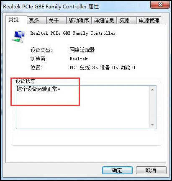Click the network adapter icon

pyautogui.click(x=18, y=36)
